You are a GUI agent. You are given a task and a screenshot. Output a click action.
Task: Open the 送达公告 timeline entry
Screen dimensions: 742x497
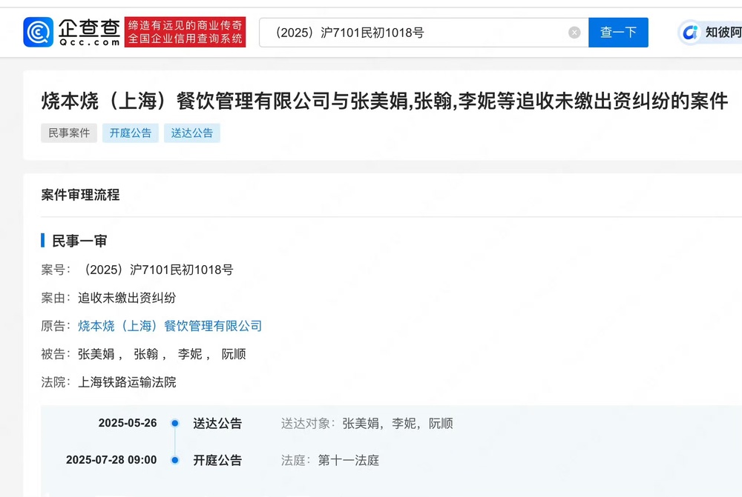tap(217, 424)
